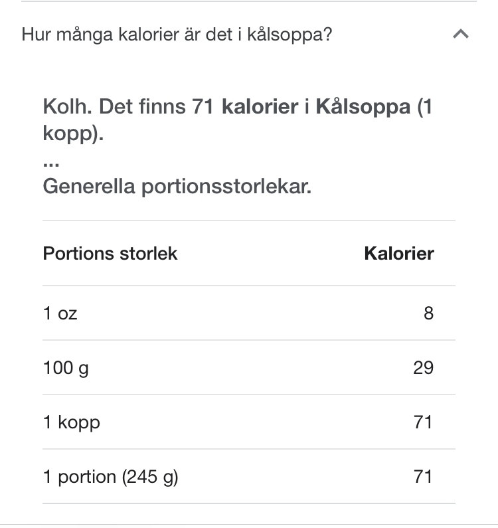Click the word 'kopp).' ending the answer sentence
This screenshot has height=528, width=498.
(73, 133)
